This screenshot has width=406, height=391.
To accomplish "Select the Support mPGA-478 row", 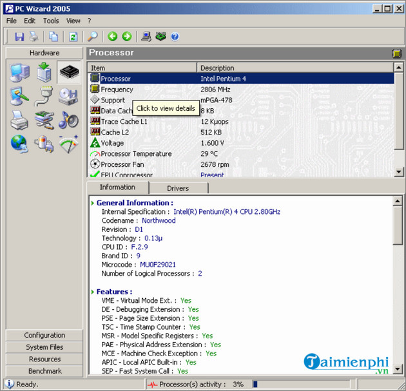I will click(x=241, y=100).
